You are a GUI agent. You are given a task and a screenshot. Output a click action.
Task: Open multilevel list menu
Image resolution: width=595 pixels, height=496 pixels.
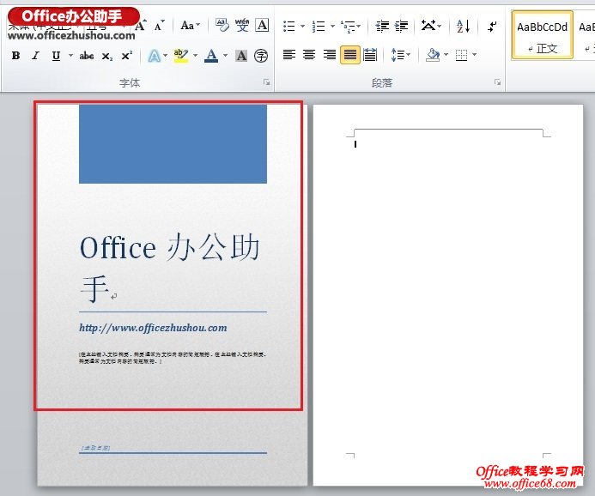point(350,26)
